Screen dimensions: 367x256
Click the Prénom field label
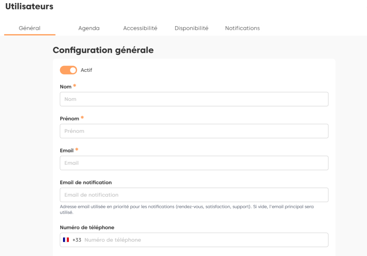[70, 118]
